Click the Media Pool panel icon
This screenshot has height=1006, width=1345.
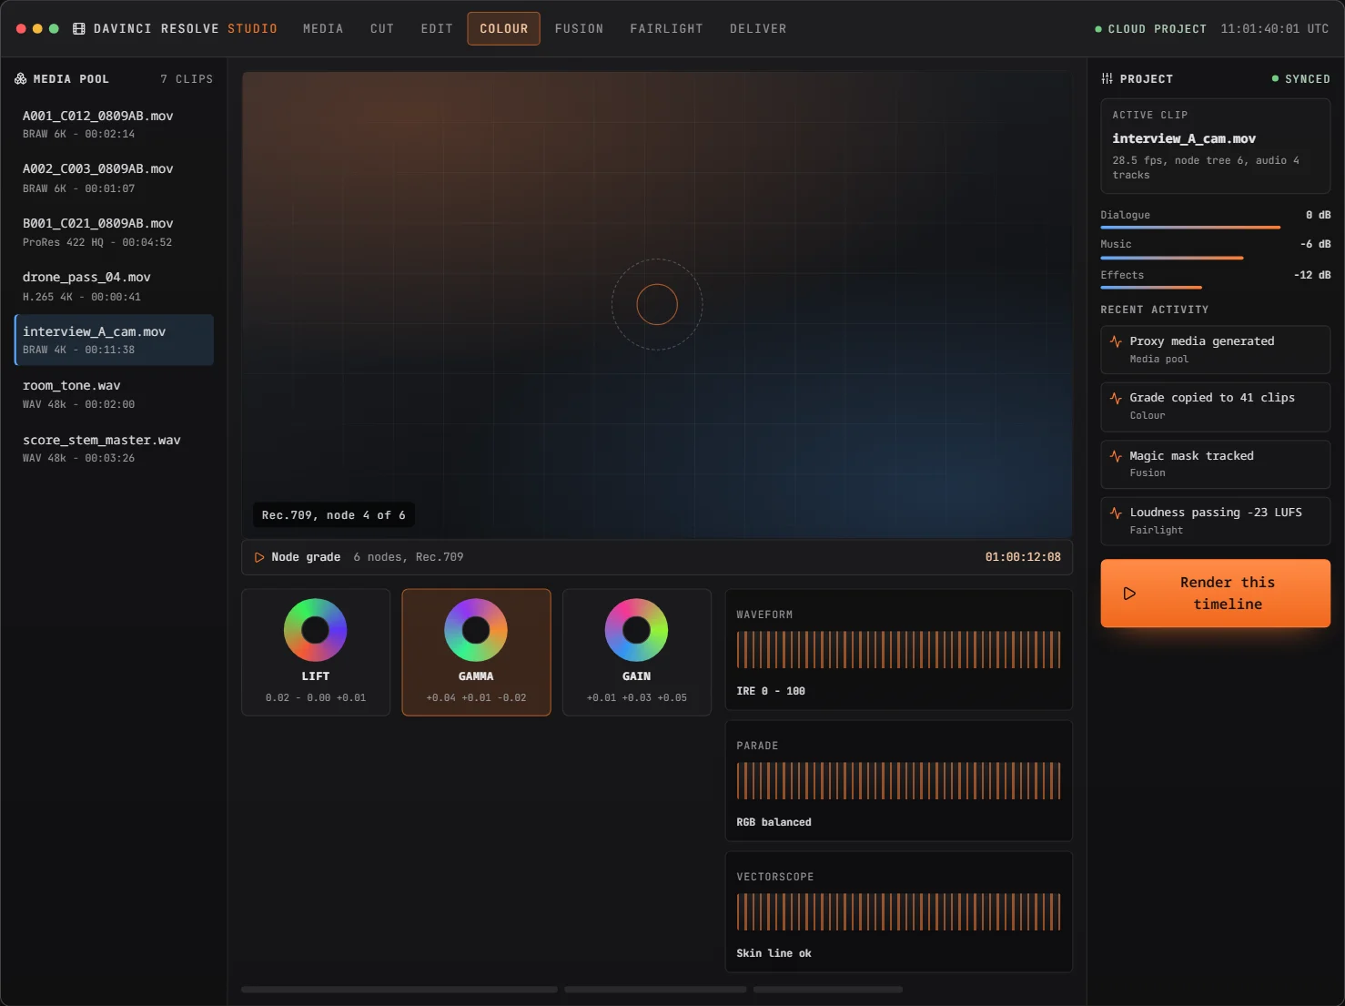pyautogui.click(x=20, y=79)
